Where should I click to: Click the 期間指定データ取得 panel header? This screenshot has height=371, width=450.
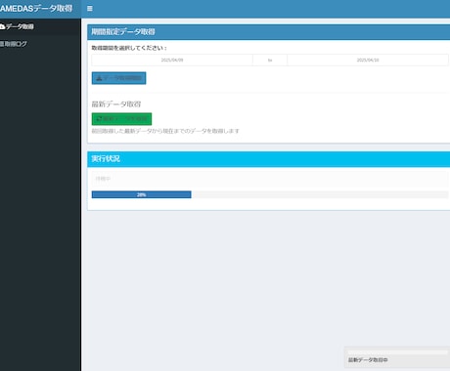click(x=269, y=32)
